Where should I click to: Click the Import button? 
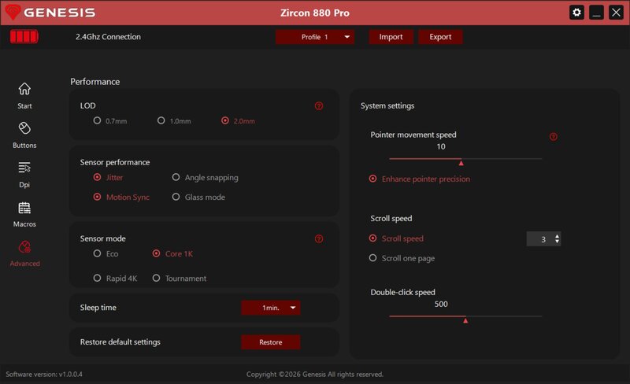(x=391, y=37)
